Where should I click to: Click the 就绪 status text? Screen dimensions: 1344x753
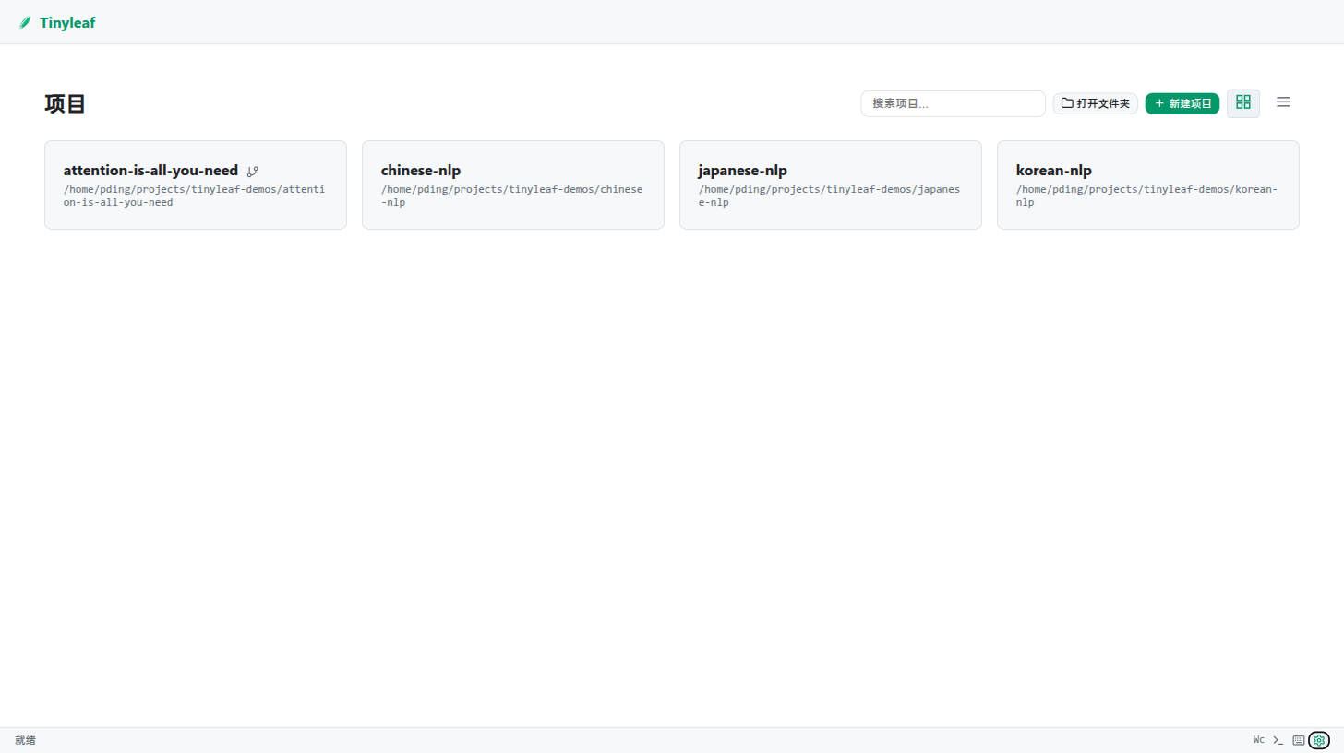pos(25,740)
